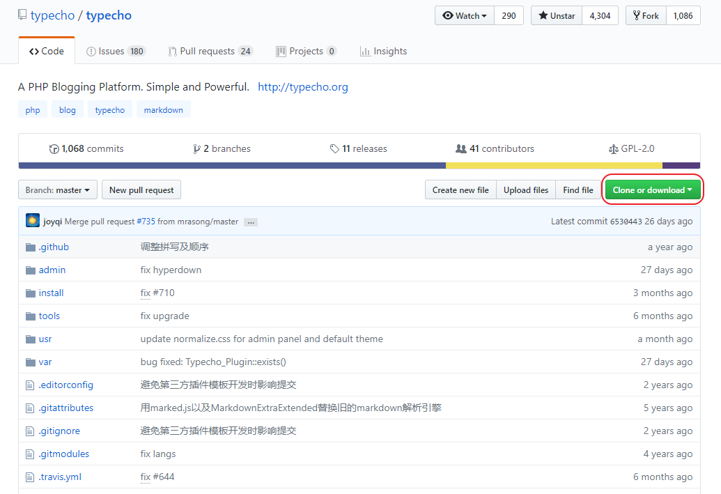Switch to the Code tab
The width and height of the screenshot is (721, 494).
47,51
